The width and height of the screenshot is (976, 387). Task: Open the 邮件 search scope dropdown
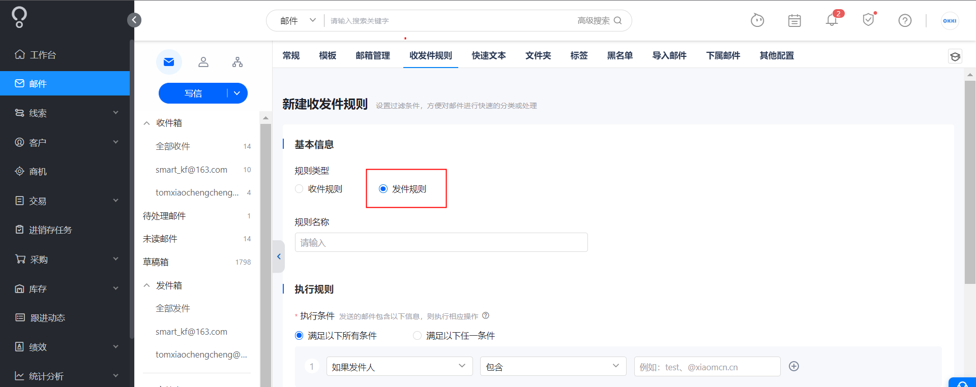[298, 20]
